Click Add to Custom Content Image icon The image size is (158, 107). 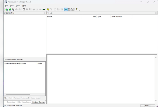(34, 10)
